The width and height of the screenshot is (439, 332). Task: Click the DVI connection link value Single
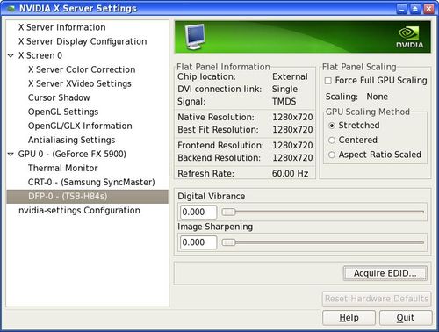(284, 89)
